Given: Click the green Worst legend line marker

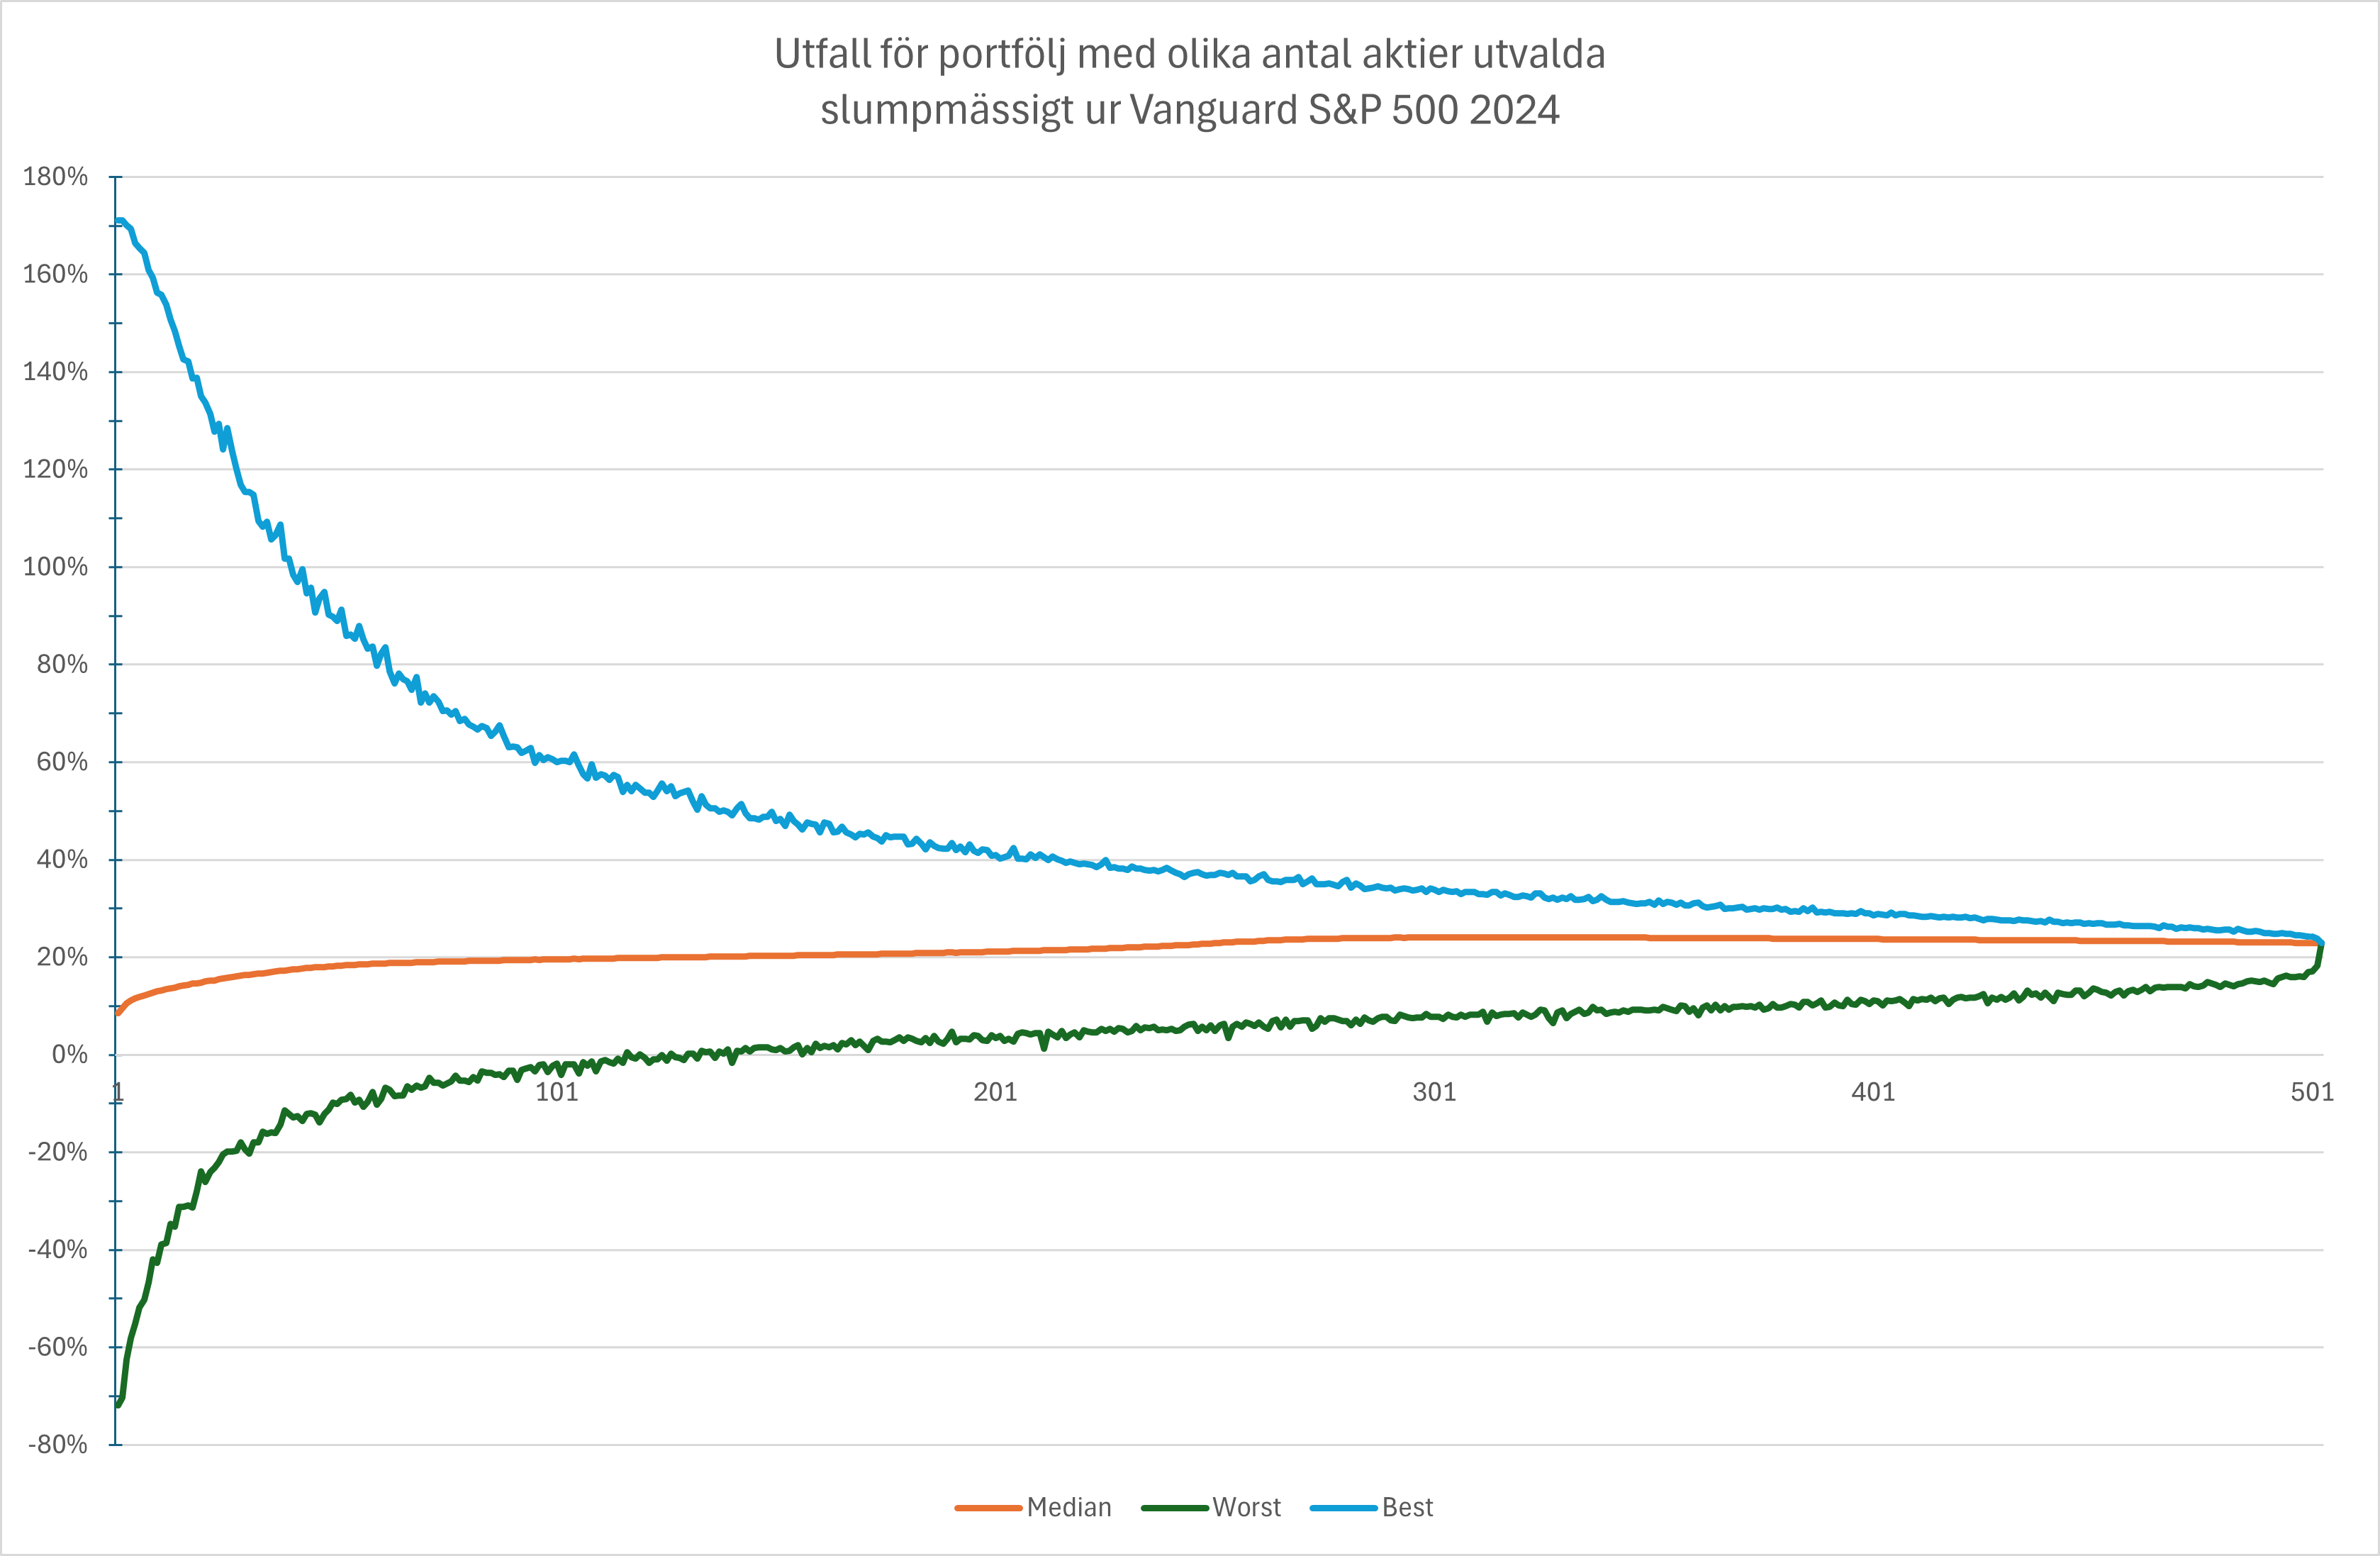Looking at the screenshot, I should pos(1174,1508).
